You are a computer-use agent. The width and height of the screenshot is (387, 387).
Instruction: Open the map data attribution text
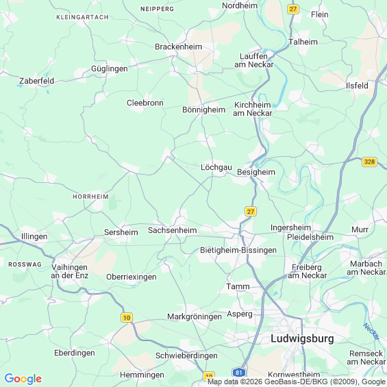coord(297,382)
